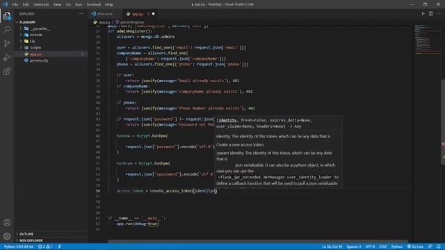This screenshot has width=445, height=250.
Task: Click line number 56 in the gutter
Action: click(98, 191)
